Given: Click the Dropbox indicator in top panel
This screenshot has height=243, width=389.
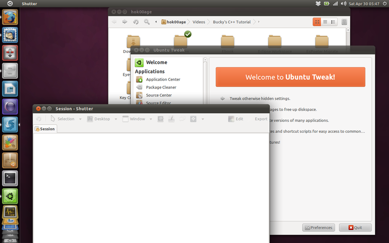Looking at the screenshot, I should (x=318, y=4).
